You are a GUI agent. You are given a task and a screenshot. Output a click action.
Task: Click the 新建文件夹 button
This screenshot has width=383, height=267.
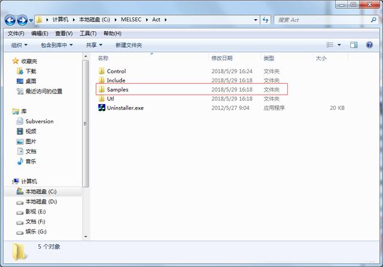coord(129,45)
